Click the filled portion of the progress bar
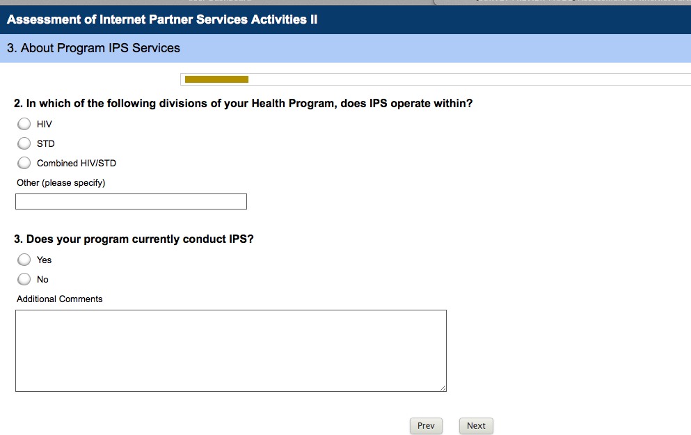691x435 pixels. tap(216, 79)
